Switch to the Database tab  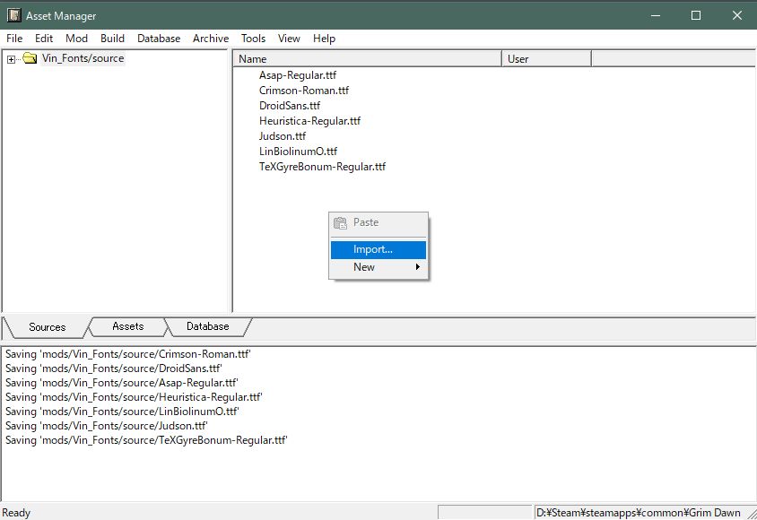point(208,326)
